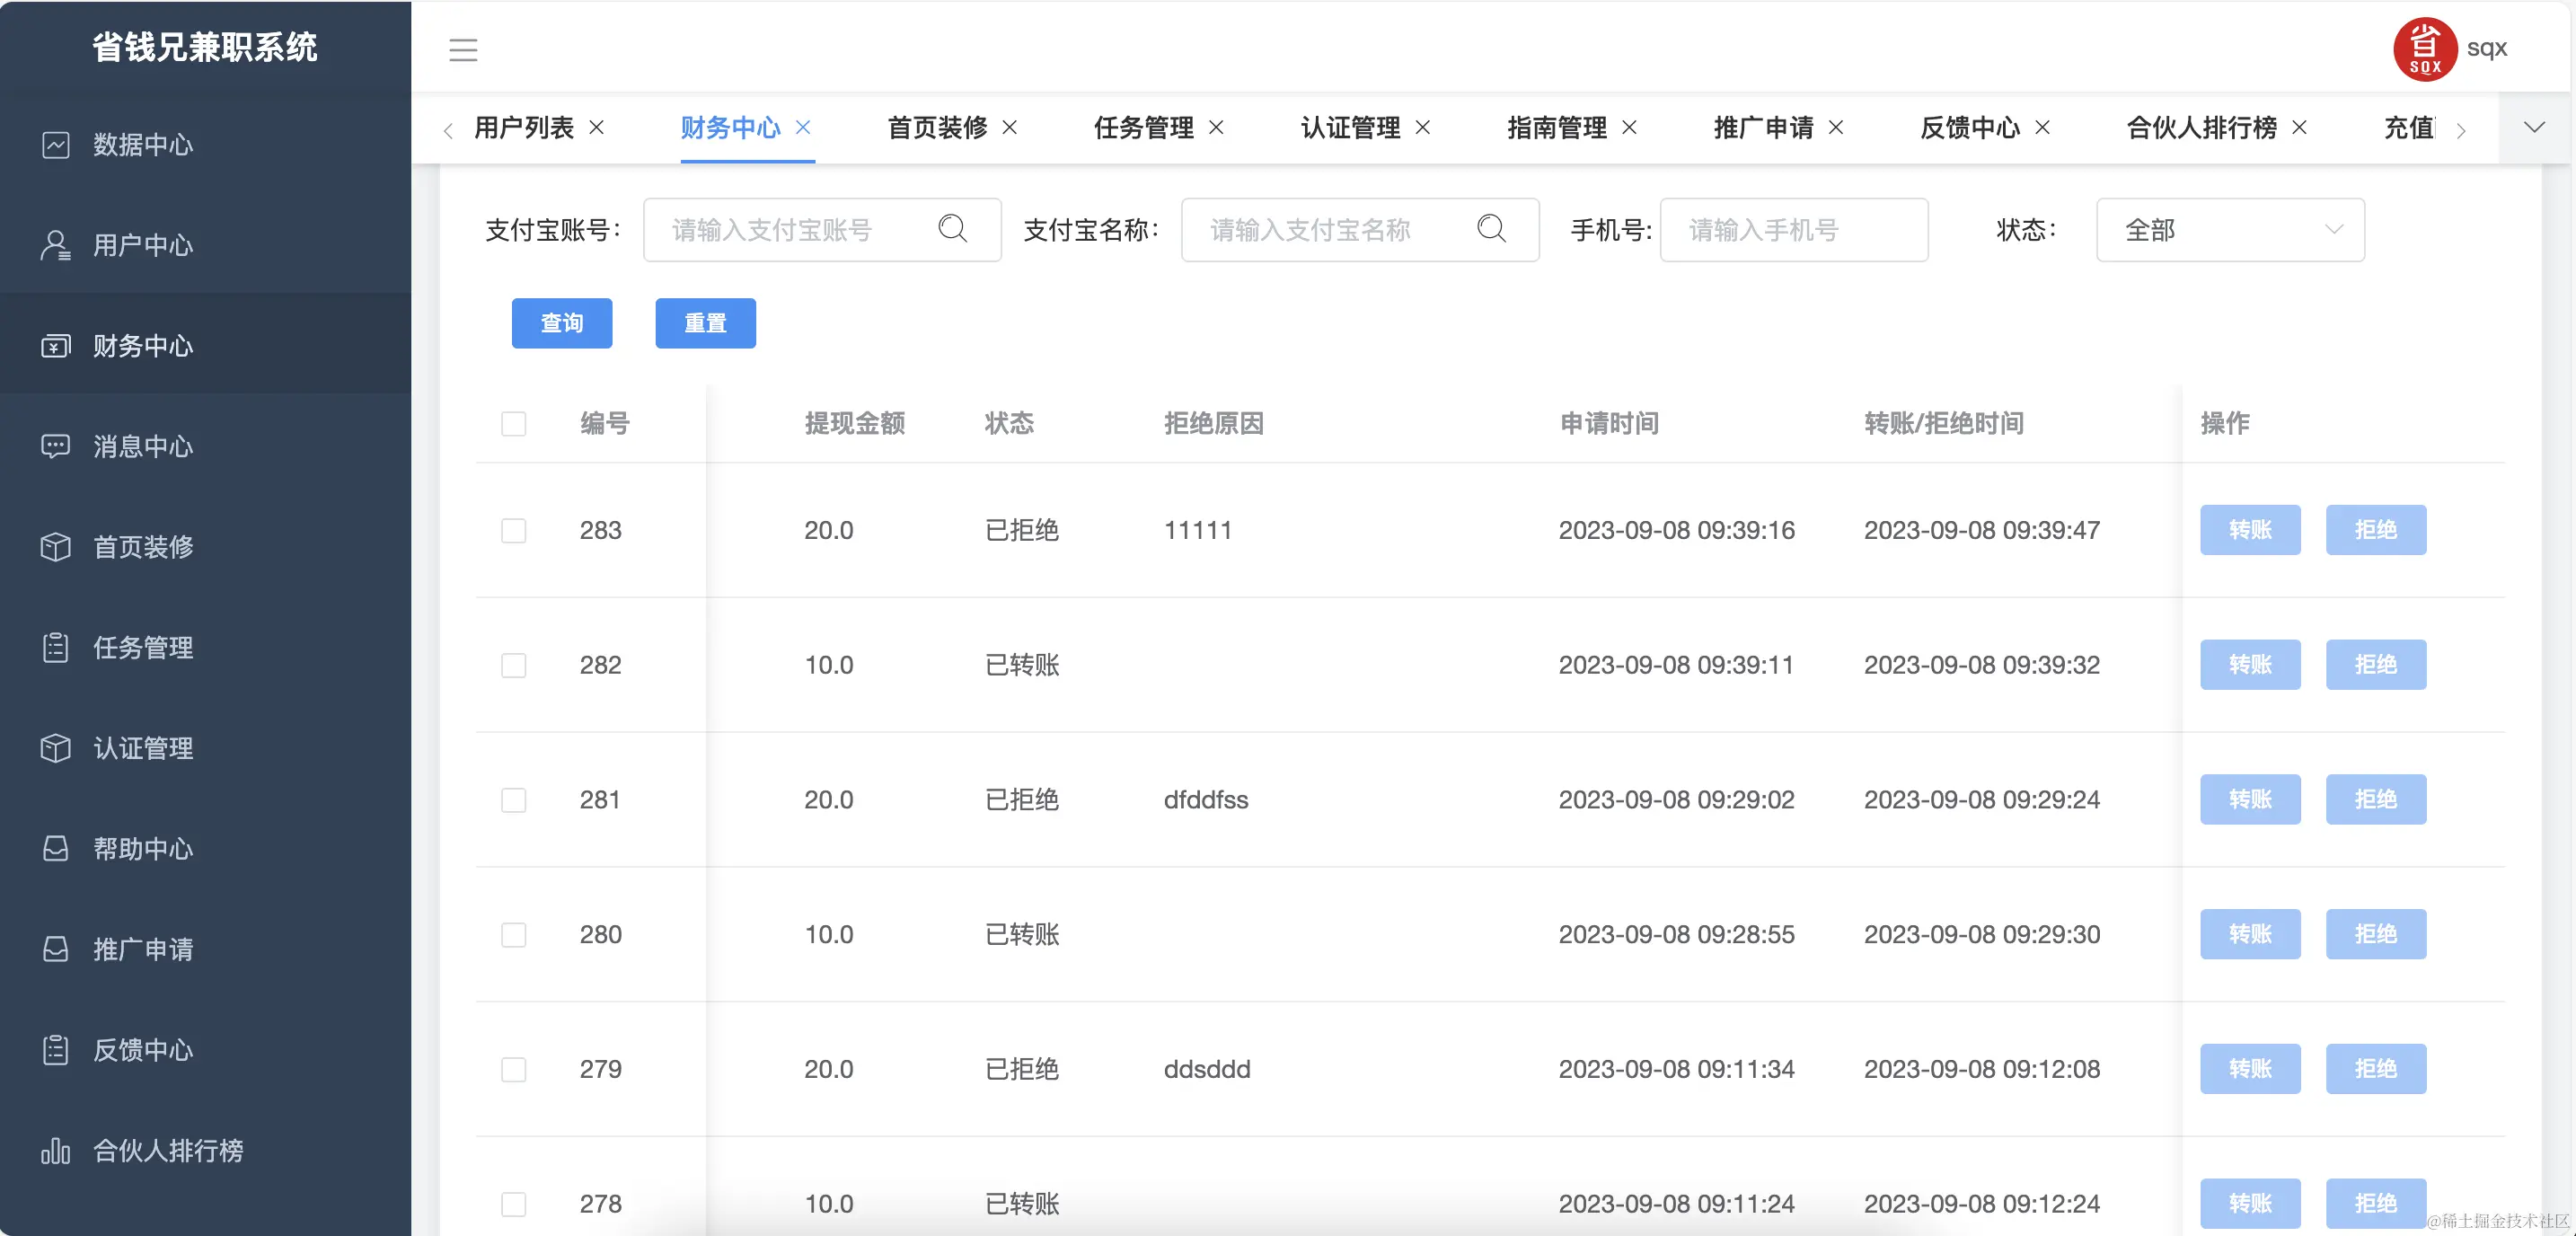
Task: Close the 认证管理 tab
Action: pyautogui.click(x=1423, y=127)
